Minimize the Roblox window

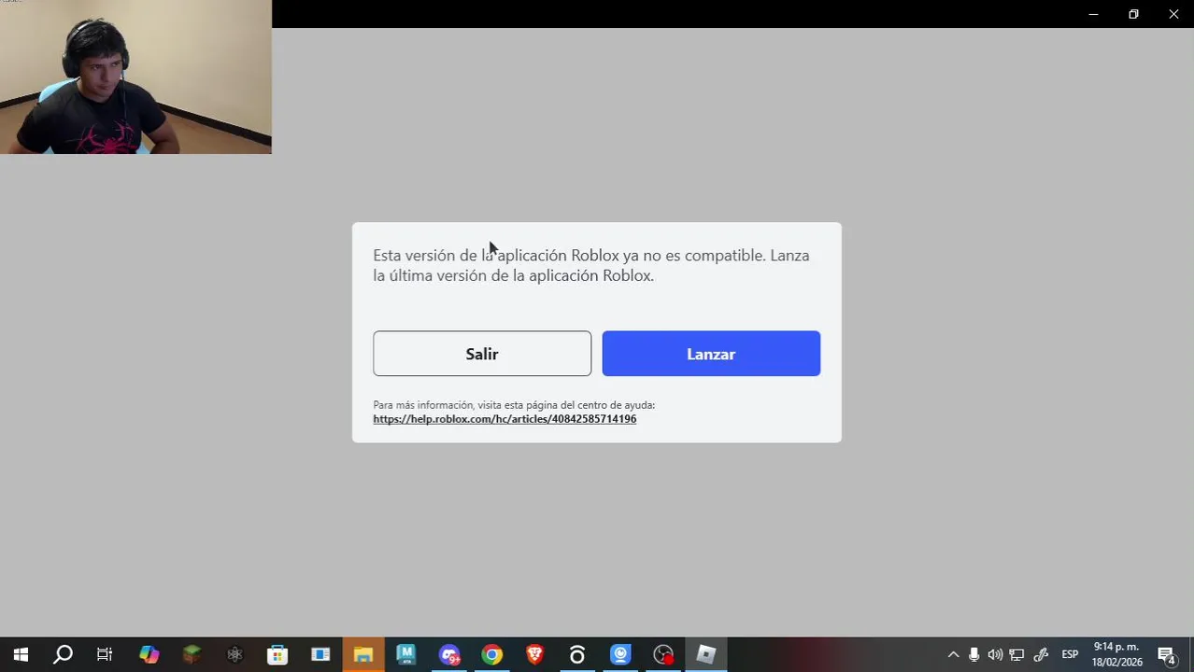click(x=1093, y=14)
